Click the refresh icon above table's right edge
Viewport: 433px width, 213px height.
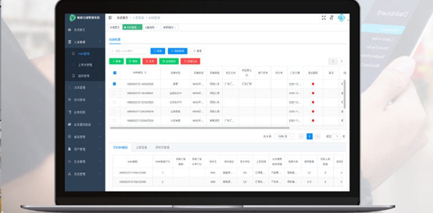tap(342, 61)
